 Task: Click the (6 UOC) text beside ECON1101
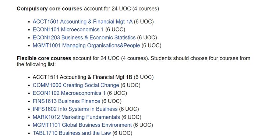click(115, 29)
